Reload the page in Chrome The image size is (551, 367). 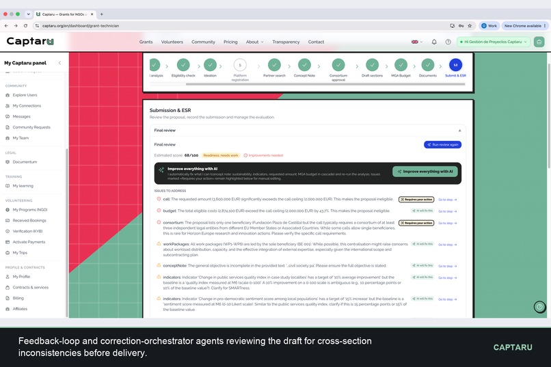pos(25,26)
